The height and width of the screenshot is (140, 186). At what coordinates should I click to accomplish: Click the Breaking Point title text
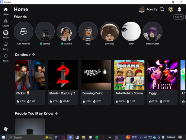click(x=93, y=93)
